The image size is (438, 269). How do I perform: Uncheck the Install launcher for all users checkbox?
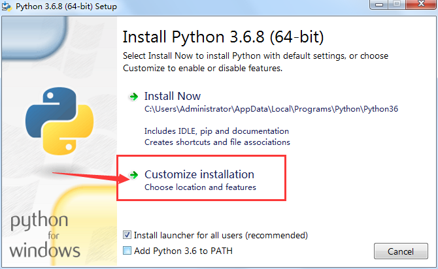coord(127,235)
